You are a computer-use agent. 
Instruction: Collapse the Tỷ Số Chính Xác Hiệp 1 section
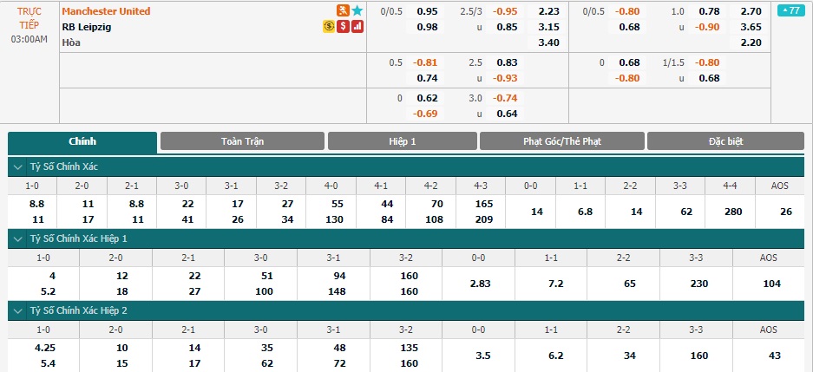click(19, 238)
